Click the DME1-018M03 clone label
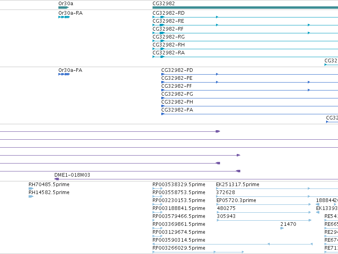Viewport: 338px width, 254px height. (72, 175)
